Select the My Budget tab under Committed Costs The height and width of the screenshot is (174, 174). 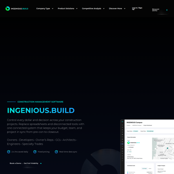(144, 168)
